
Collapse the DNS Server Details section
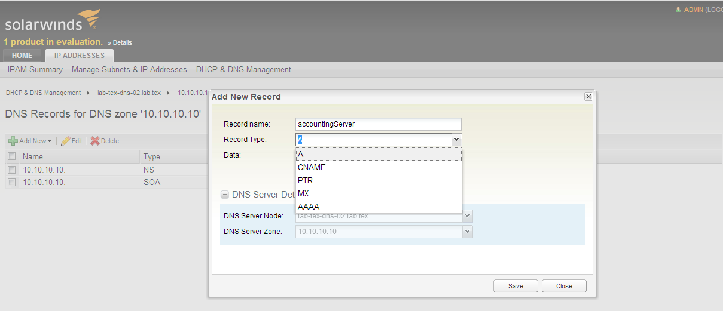[225, 195]
